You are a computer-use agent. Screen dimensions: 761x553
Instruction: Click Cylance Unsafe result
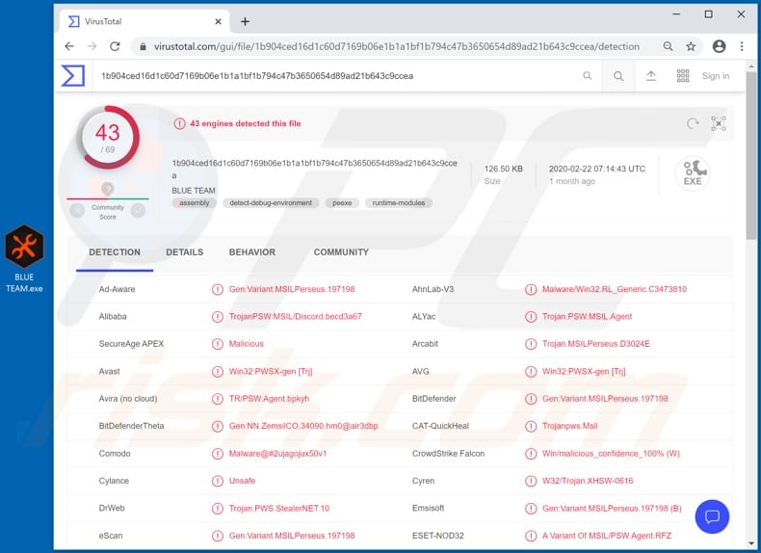[242, 481]
